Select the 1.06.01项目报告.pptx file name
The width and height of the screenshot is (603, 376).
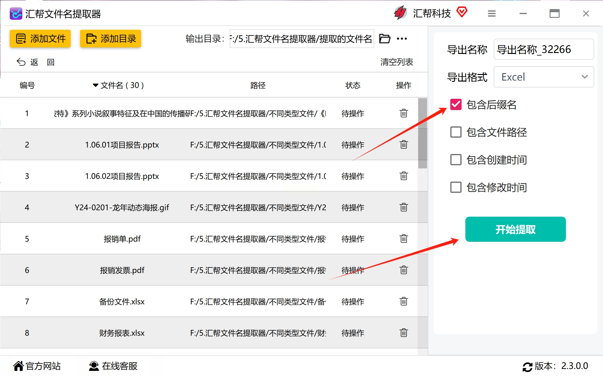[x=122, y=145]
